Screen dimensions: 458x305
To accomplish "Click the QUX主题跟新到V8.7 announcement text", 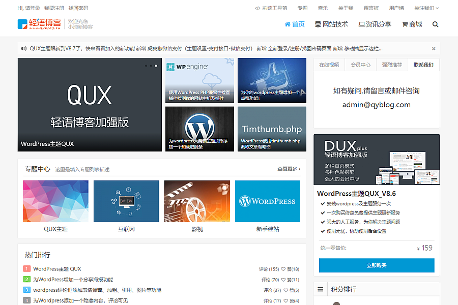I will [206, 49].
